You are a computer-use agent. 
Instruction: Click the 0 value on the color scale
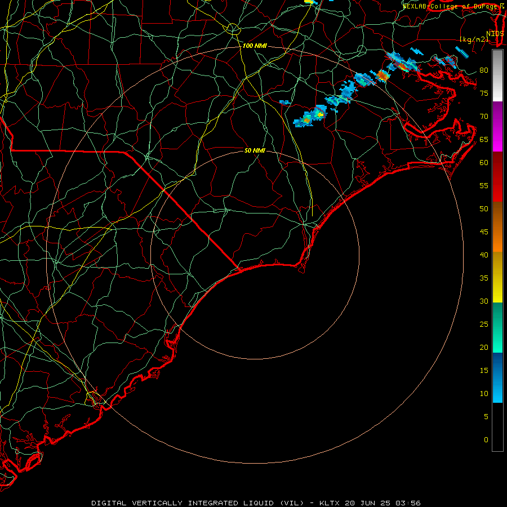click(x=486, y=440)
